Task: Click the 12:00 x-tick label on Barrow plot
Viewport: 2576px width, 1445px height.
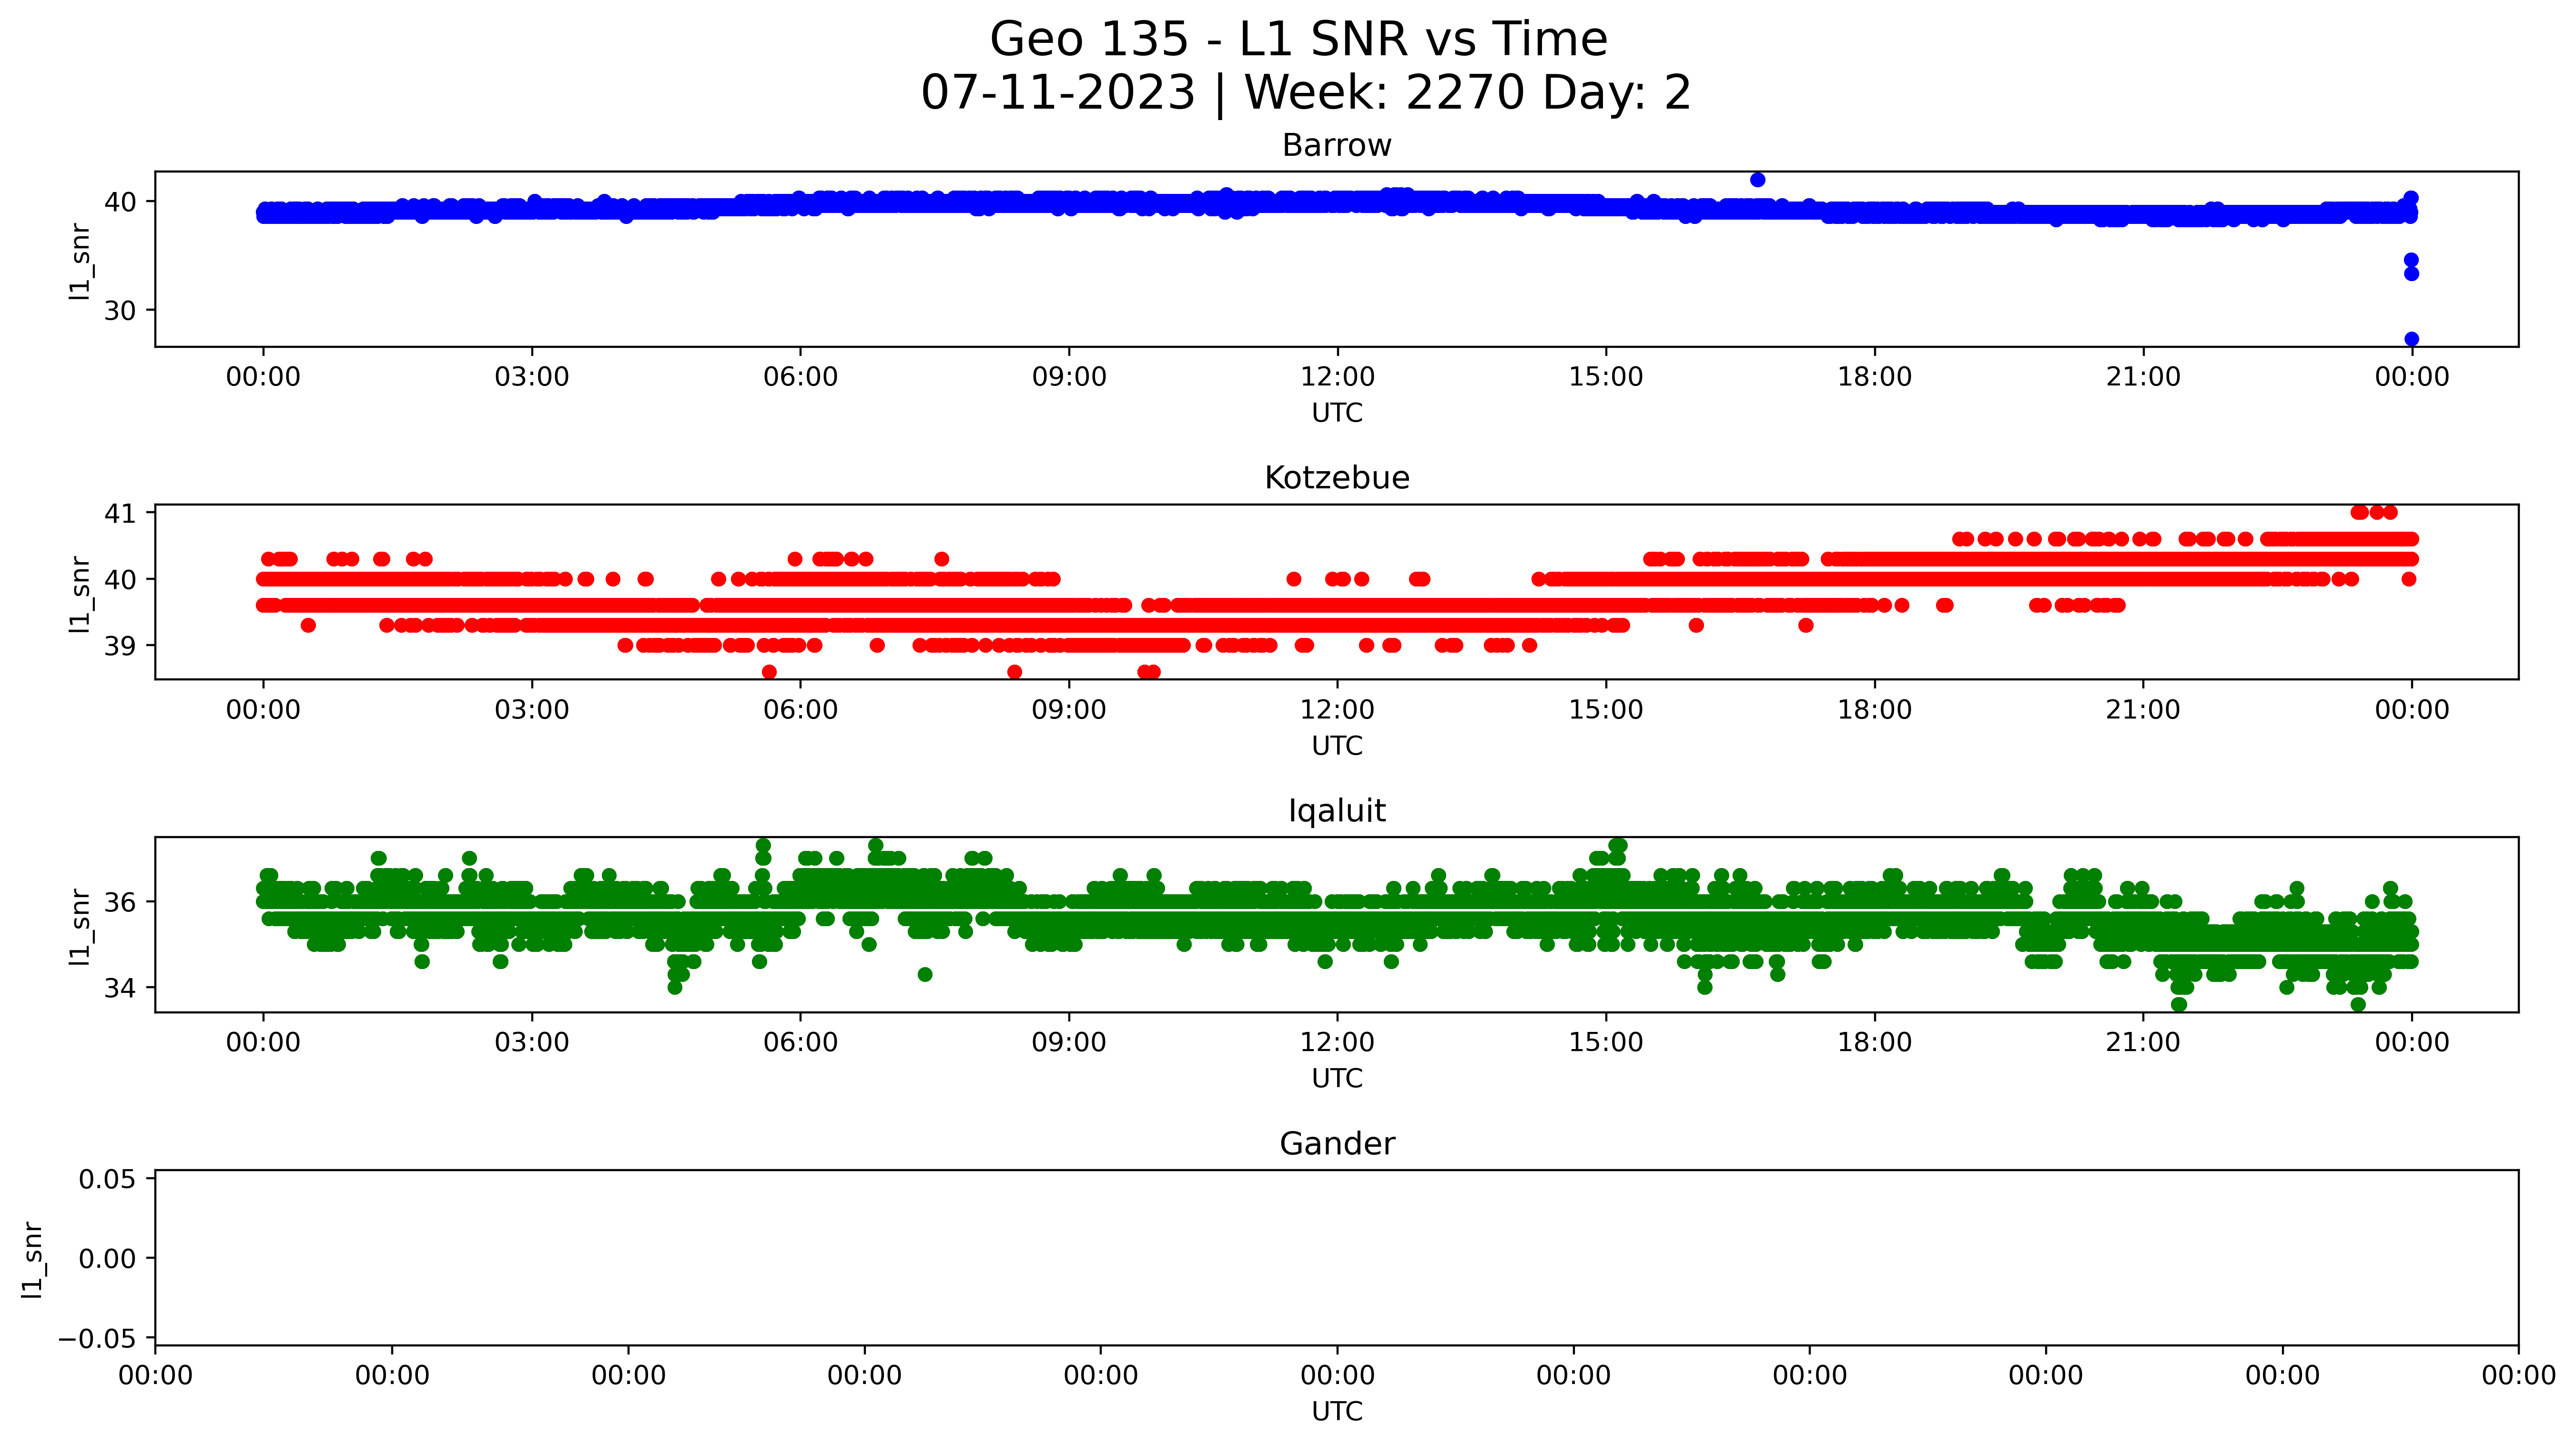Action: (x=1337, y=378)
